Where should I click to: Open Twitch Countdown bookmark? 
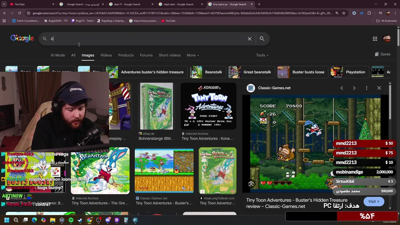[26, 21]
